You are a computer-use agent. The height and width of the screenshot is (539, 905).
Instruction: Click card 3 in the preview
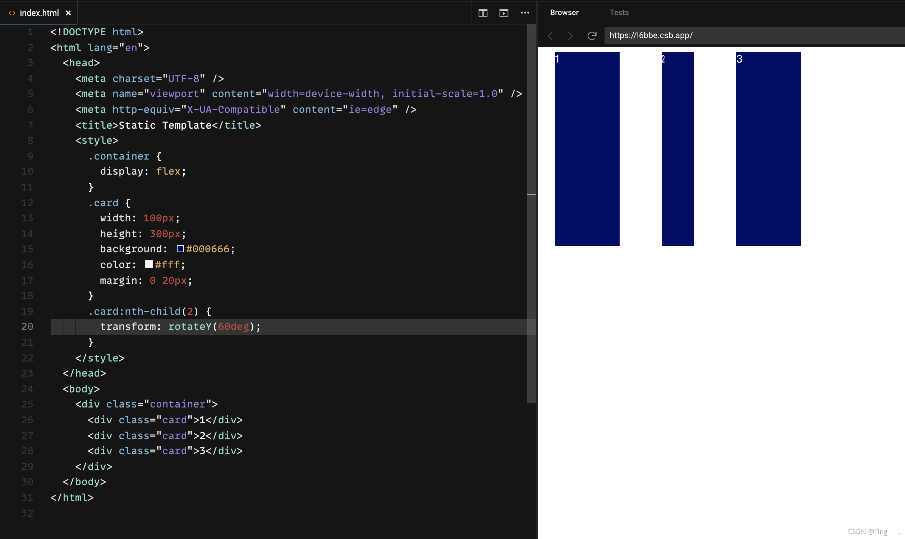tap(768, 149)
